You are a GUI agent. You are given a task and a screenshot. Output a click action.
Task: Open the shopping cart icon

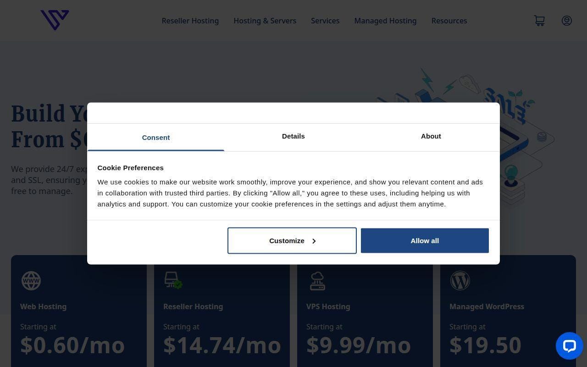539,21
